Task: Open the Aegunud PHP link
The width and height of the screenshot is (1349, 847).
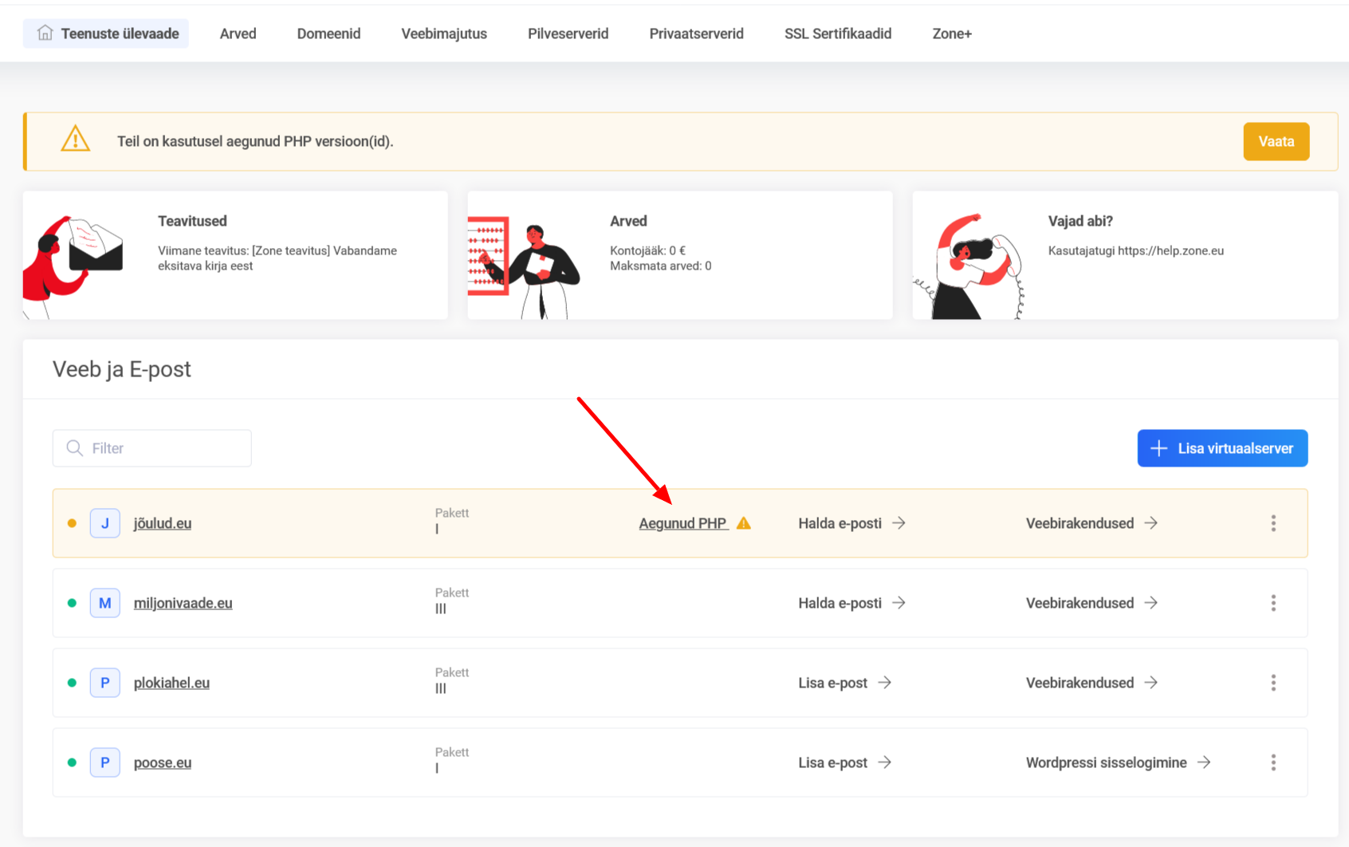Action: 682,523
